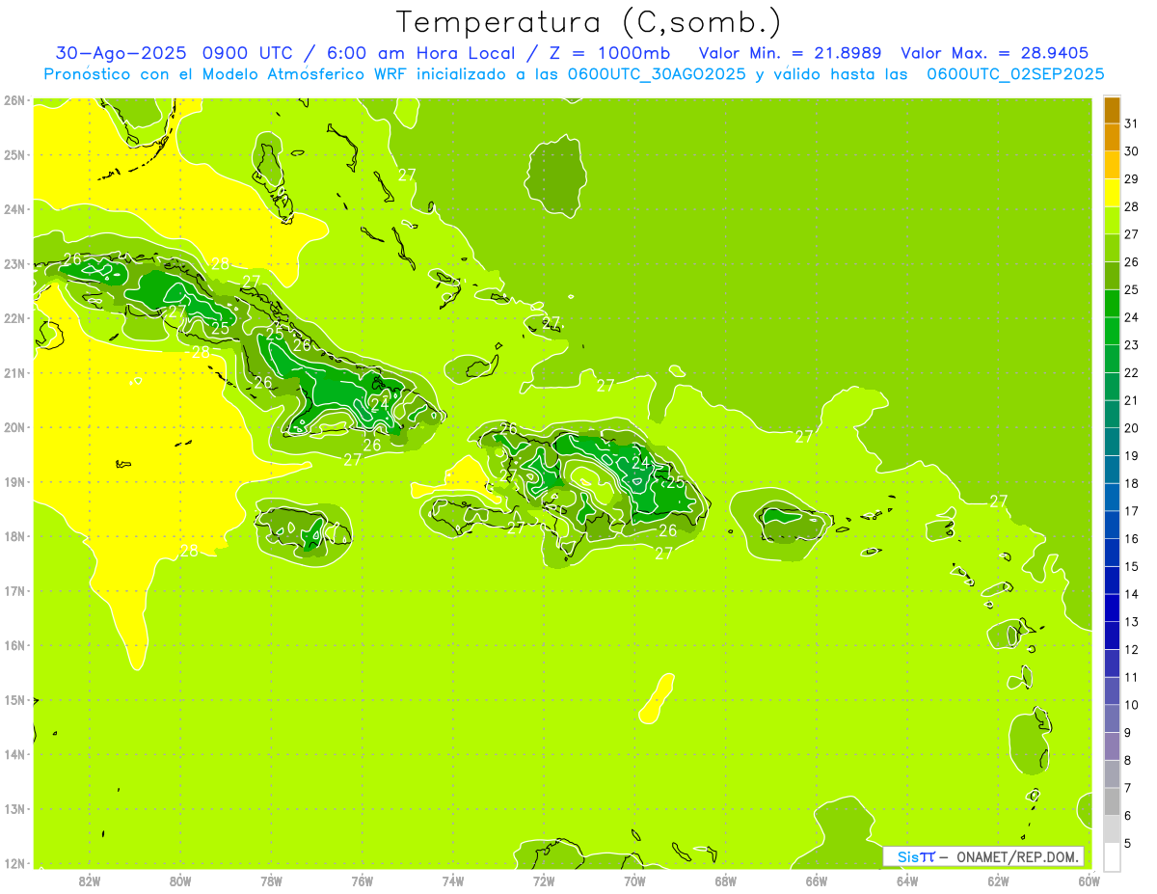Click the green legend swatch between 23 and 24

[x=1112, y=332]
